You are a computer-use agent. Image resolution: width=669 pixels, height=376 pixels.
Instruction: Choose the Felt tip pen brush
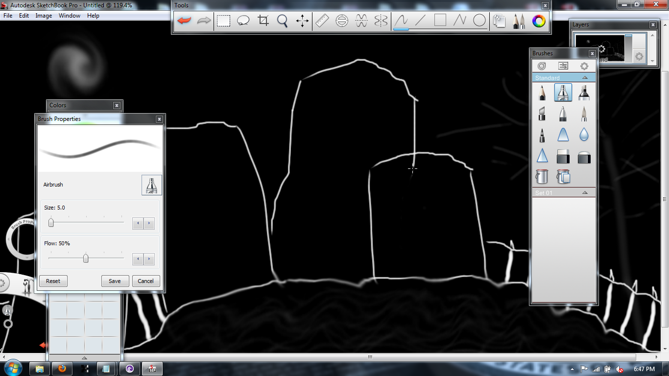542,135
